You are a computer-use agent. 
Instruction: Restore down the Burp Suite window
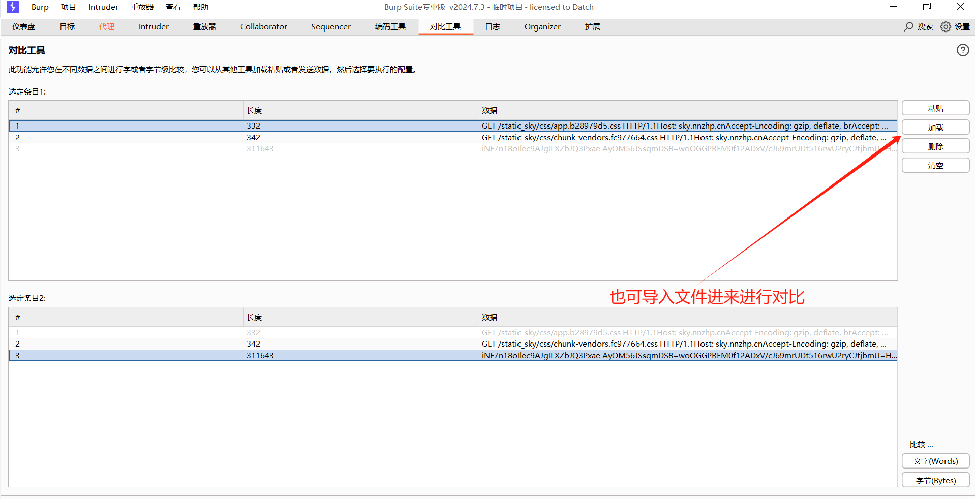pos(927,7)
